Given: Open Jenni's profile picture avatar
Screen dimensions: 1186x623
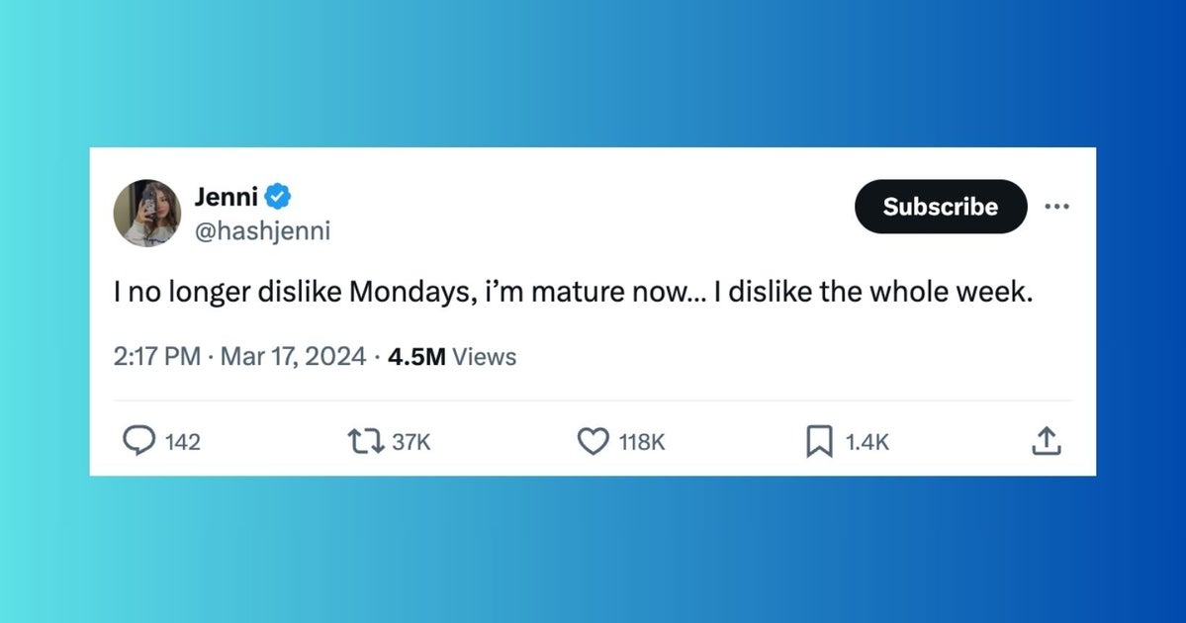Looking at the screenshot, I should [147, 213].
